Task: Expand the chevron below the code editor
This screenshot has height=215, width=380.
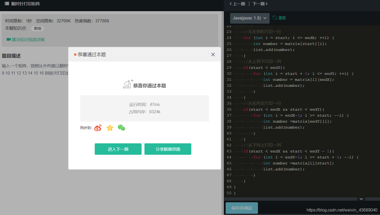Action: click(x=361, y=199)
